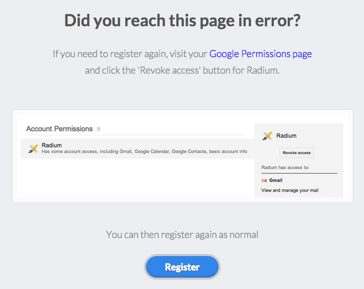Click the empty white area below the Radium row
This screenshot has height=289, width=364.
pos(137,178)
